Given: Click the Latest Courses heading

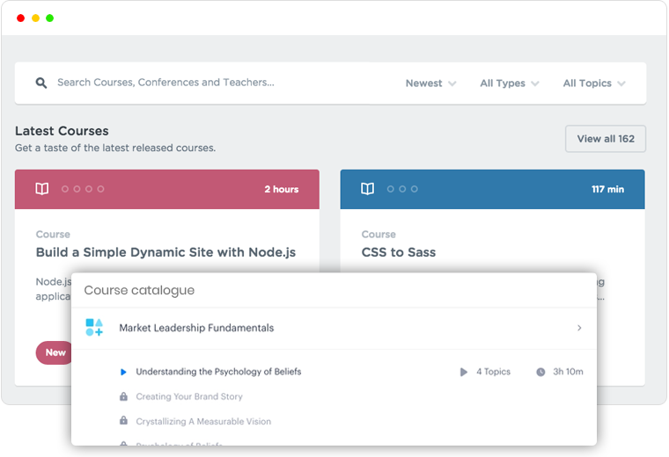Looking at the screenshot, I should pyautogui.click(x=62, y=131).
